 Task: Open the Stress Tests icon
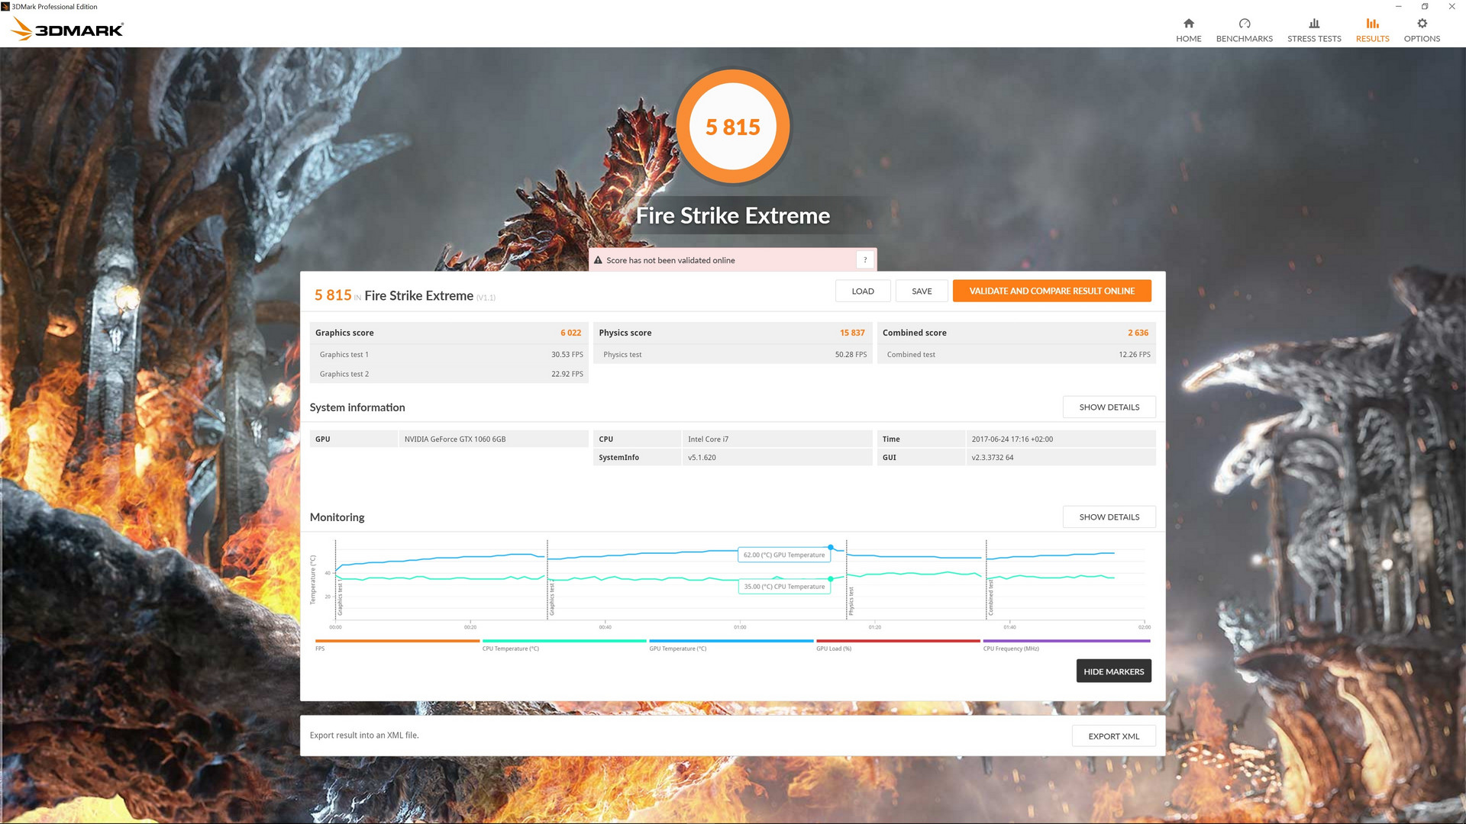click(x=1313, y=24)
